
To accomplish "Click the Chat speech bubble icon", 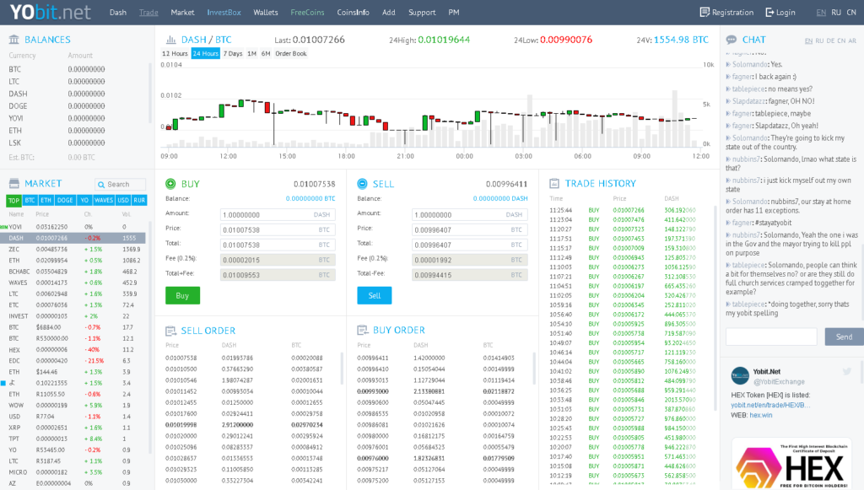I will [x=732, y=40].
